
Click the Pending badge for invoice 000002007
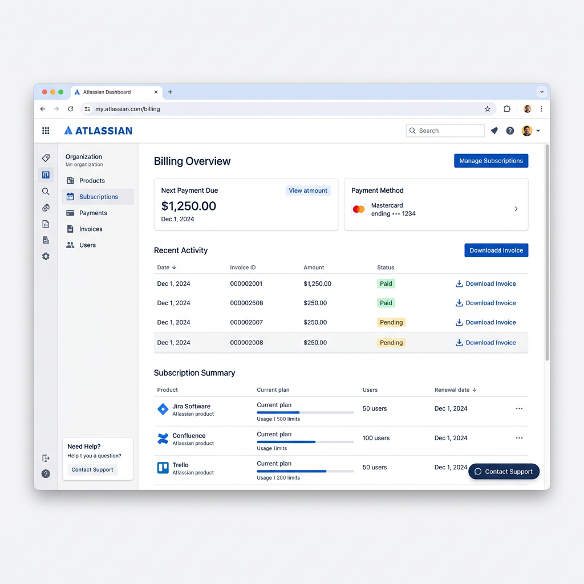click(x=391, y=323)
